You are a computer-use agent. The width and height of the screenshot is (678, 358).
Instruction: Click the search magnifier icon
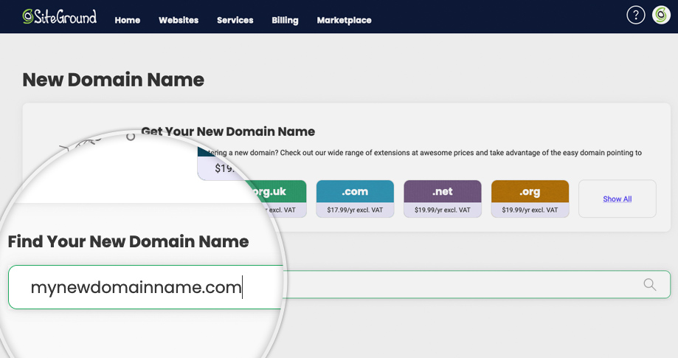click(649, 284)
